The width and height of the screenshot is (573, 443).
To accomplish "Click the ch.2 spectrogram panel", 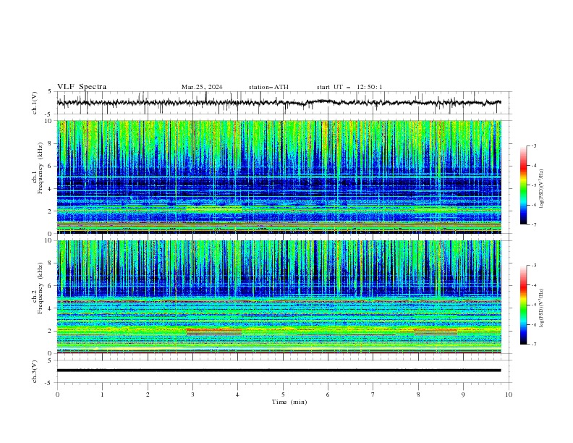I will point(279,297).
